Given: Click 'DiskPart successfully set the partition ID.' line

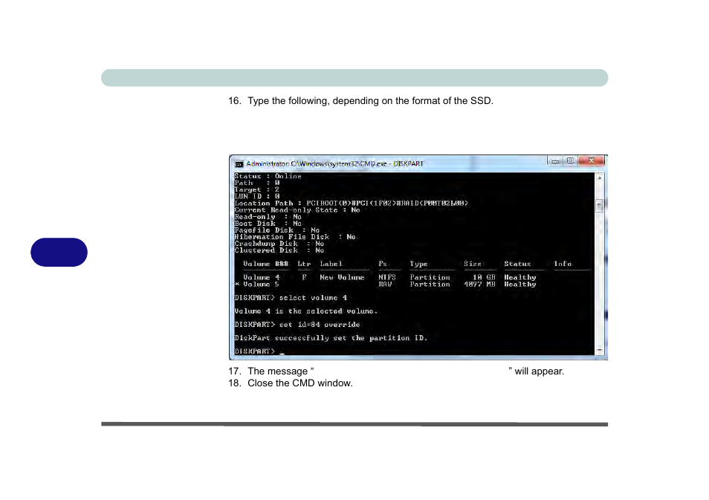Looking at the screenshot, I should (331, 338).
